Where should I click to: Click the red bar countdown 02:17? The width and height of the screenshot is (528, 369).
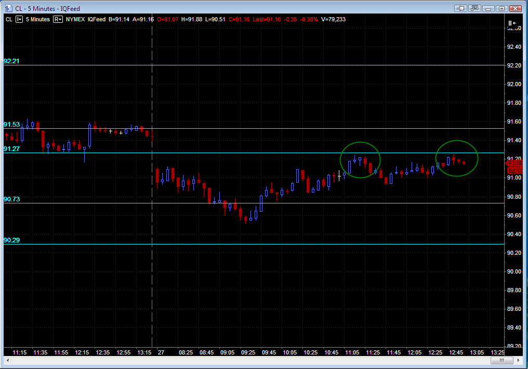click(x=514, y=171)
